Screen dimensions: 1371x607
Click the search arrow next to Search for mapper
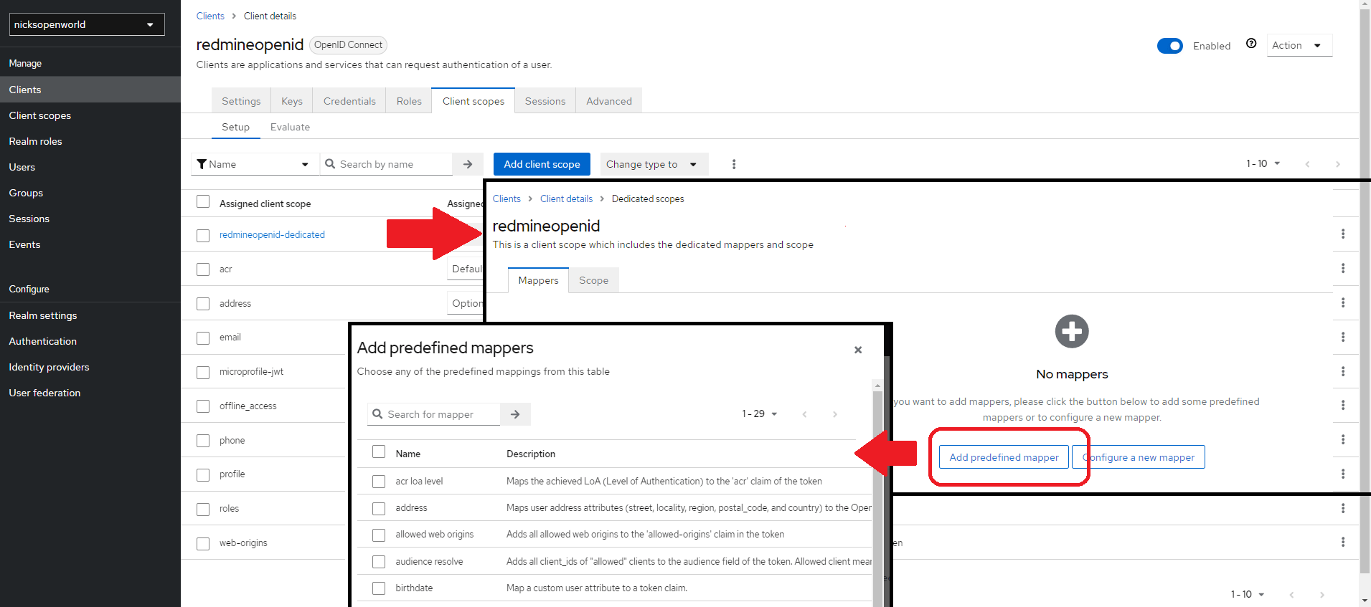[x=515, y=414]
